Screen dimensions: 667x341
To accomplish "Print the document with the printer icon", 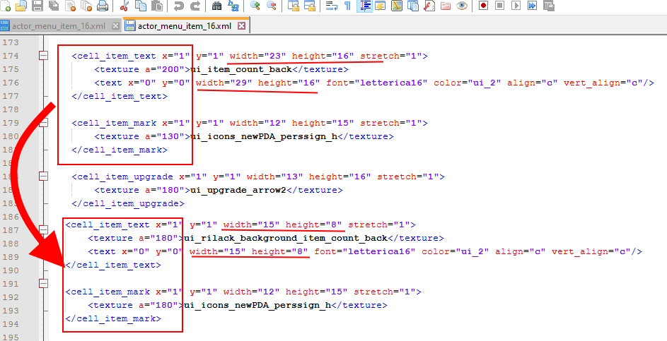I will coord(103,6).
